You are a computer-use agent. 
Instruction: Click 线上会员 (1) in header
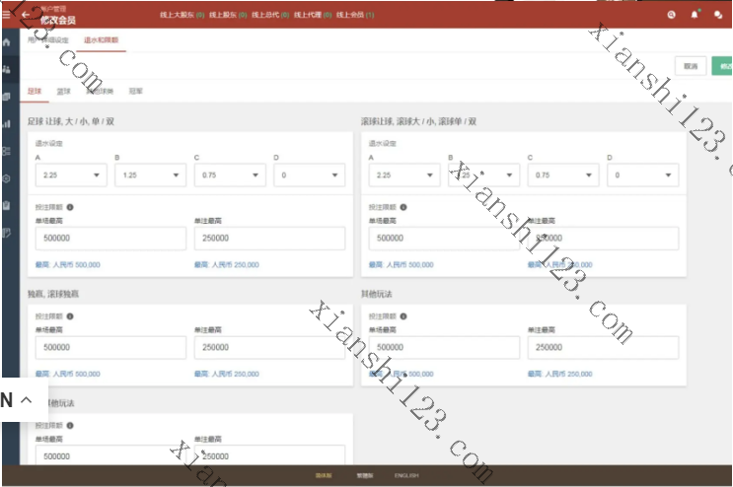click(x=355, y=15)
